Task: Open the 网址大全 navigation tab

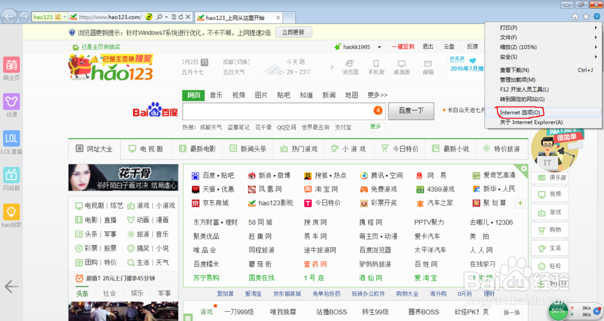Action: (94, 148)
